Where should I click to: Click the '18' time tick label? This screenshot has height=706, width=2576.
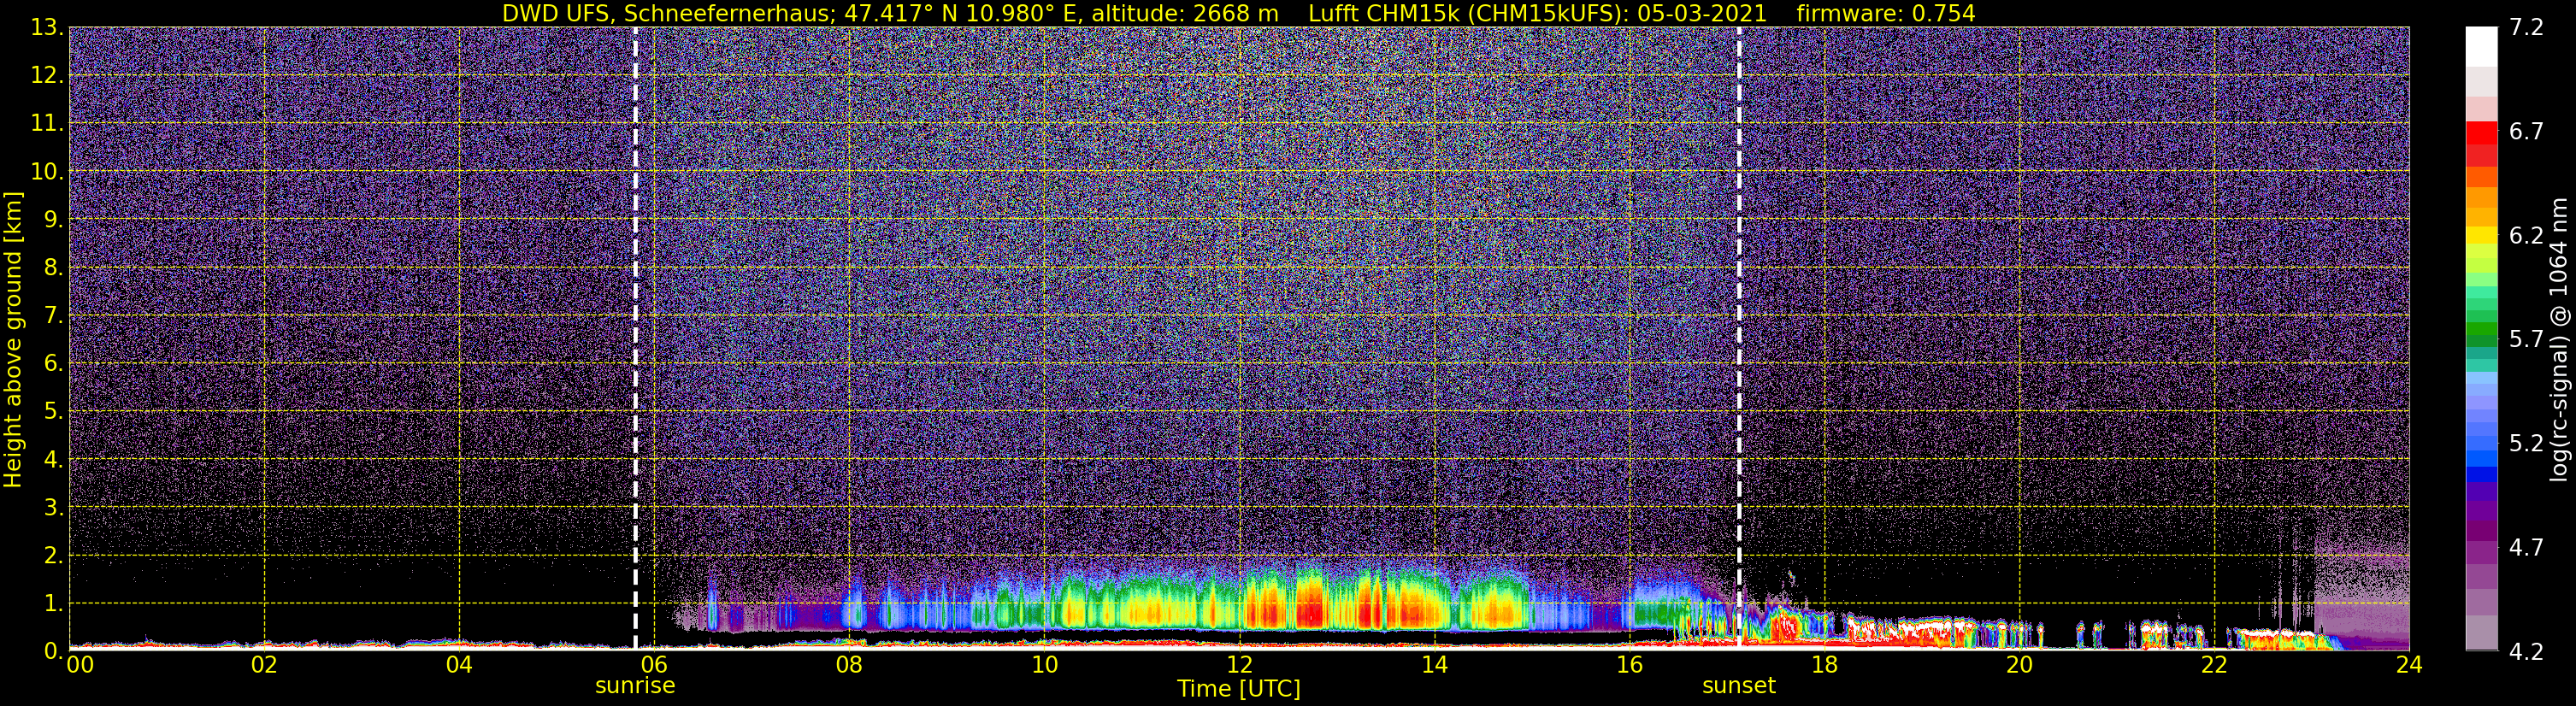(x=1824, y=665)
